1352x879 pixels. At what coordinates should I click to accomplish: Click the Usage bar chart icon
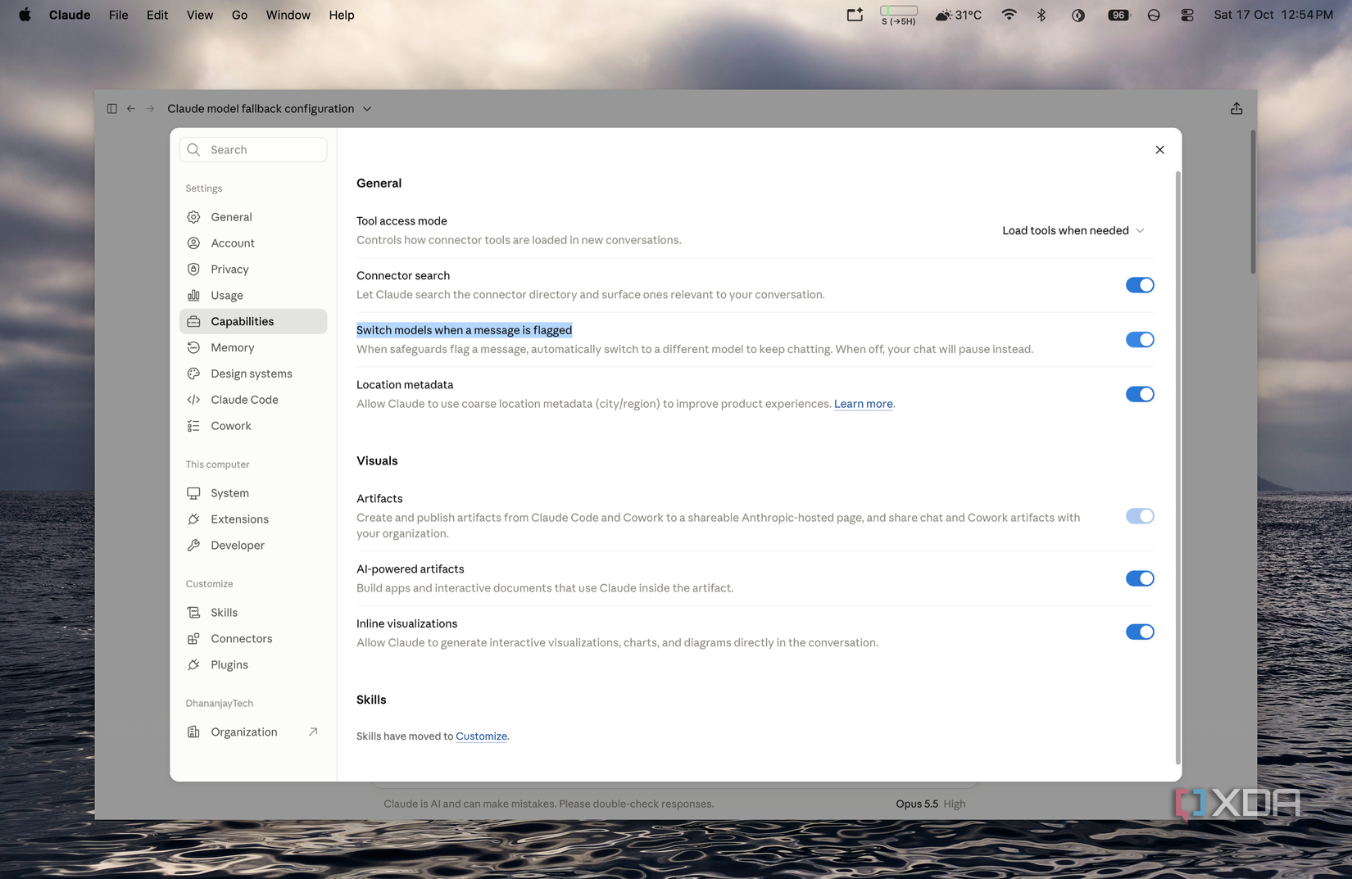point(193,296)
